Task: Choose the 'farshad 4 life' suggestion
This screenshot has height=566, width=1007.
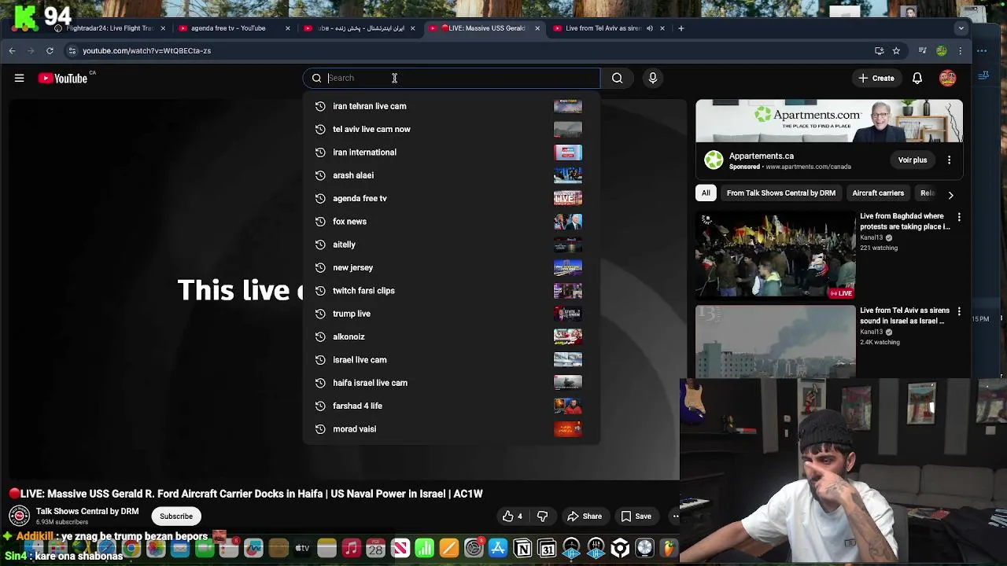Action: 452,406
